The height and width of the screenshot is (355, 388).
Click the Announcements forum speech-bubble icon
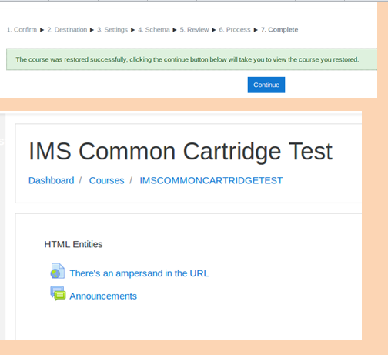58,293
